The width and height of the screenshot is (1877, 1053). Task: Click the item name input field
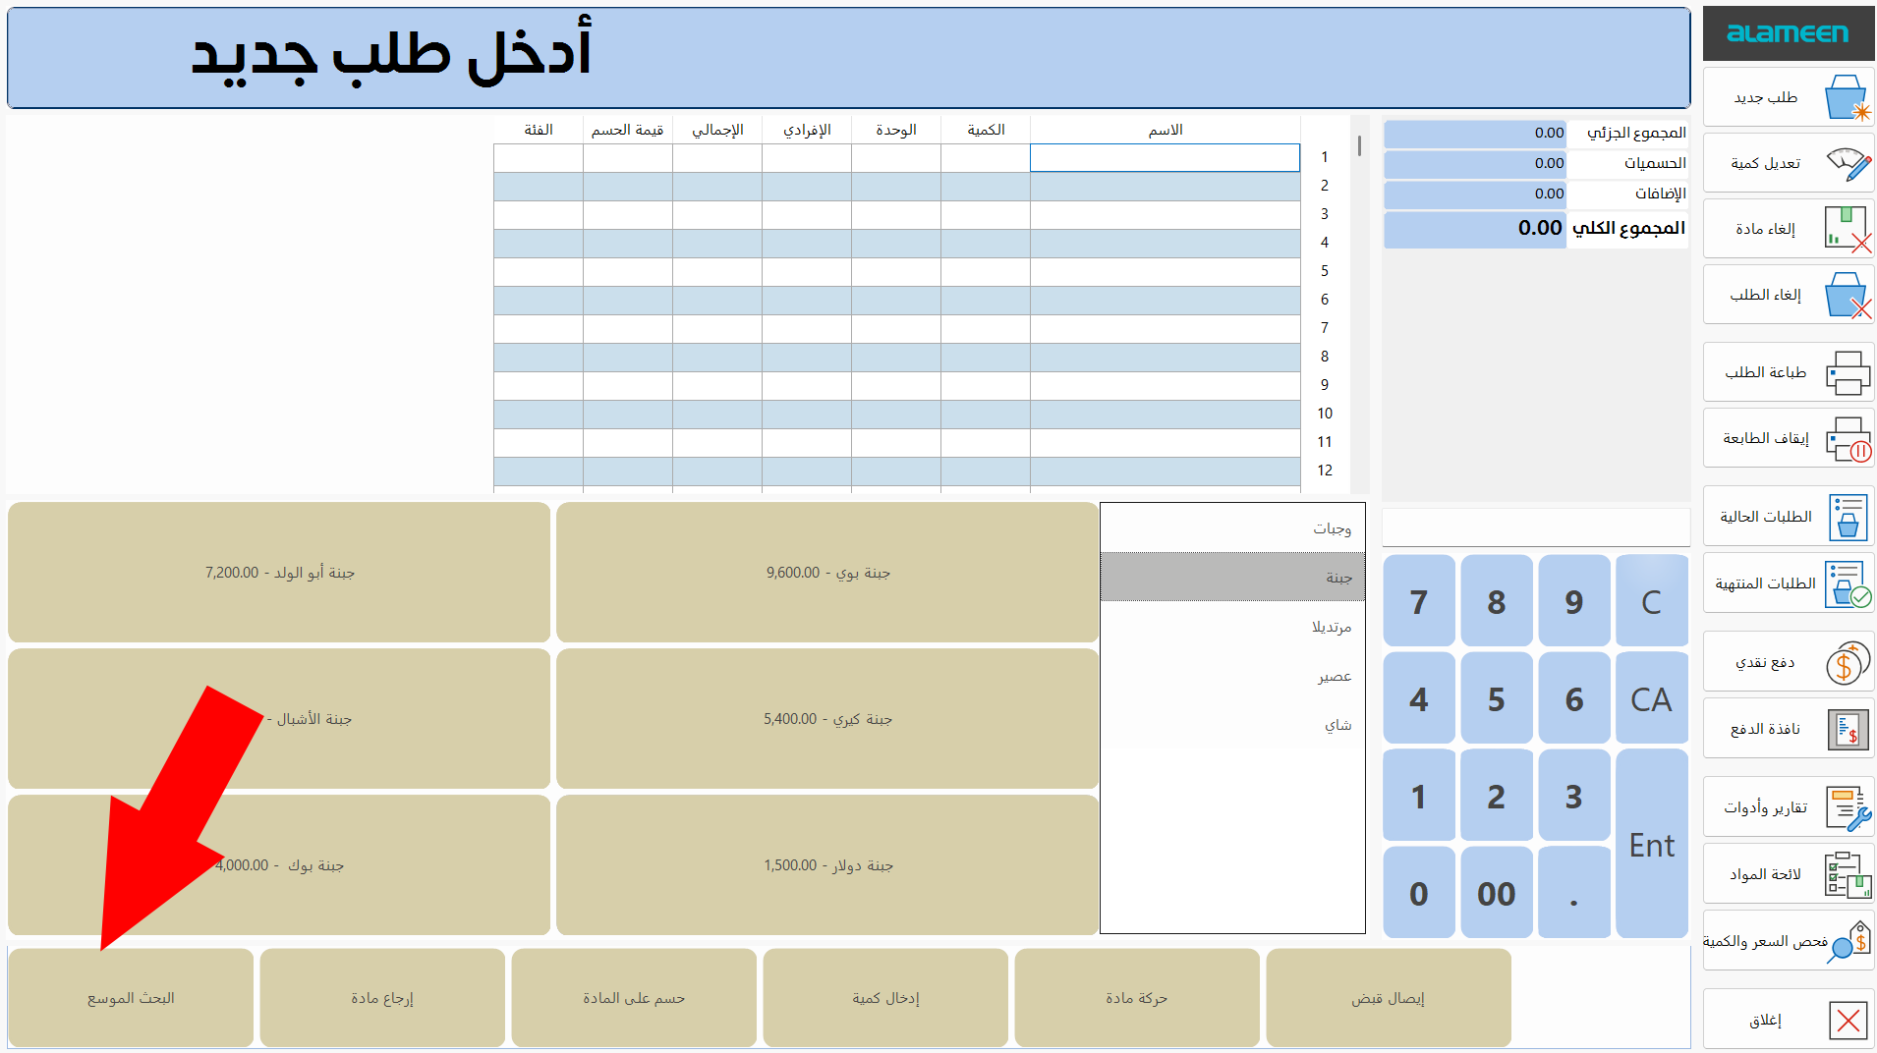point(1165,157)
